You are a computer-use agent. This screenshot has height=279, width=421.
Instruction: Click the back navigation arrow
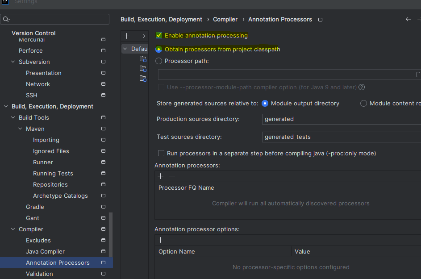point(408,19)
